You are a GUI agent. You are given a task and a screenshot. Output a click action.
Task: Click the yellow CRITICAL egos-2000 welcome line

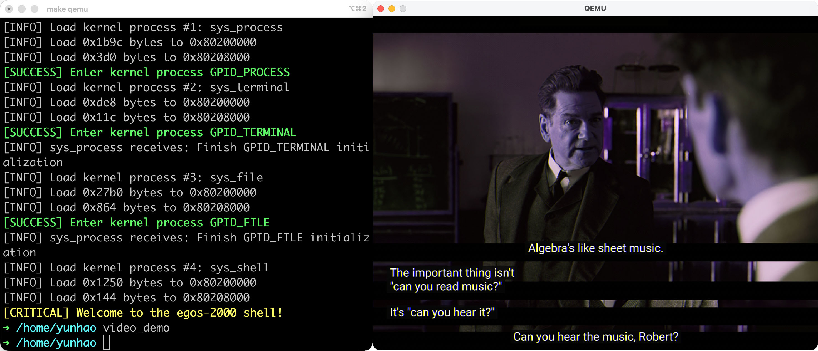coord(143,313)
